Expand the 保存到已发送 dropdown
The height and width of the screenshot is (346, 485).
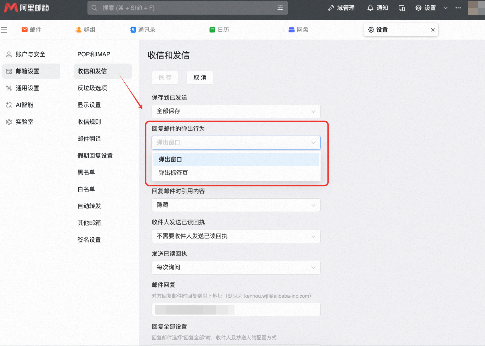tap(236, 111)
